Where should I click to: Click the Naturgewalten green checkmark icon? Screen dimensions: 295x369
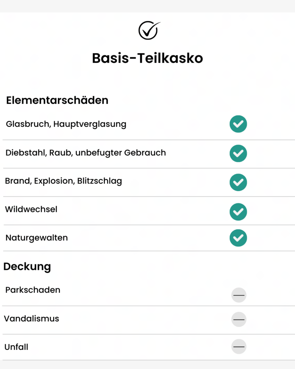click(x=238, y=238)
